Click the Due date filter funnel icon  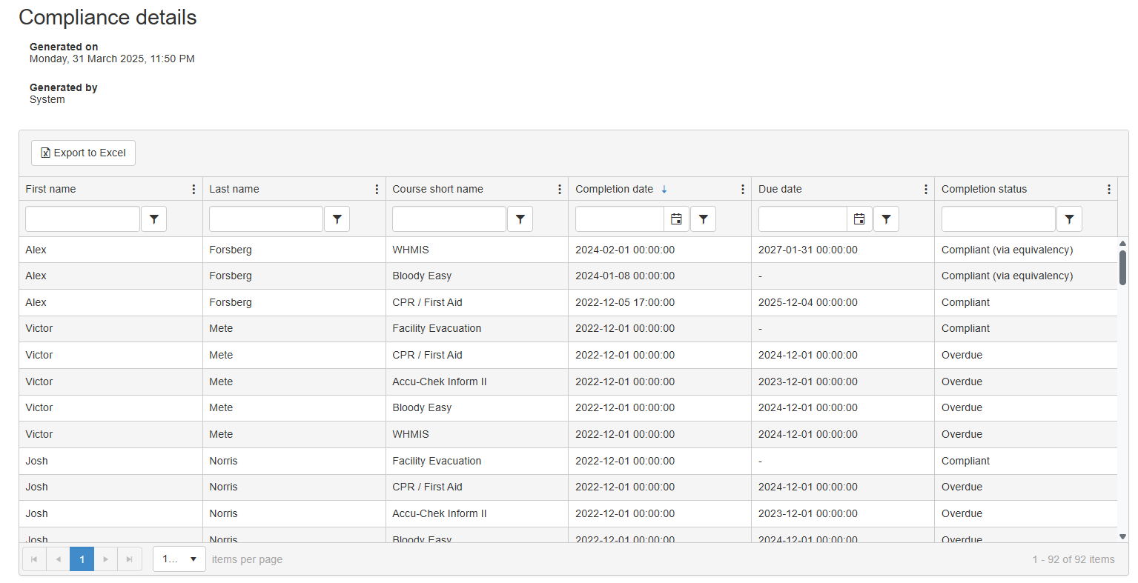[886, 219]
